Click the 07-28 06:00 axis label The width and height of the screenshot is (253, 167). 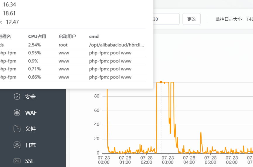point(232,160)
